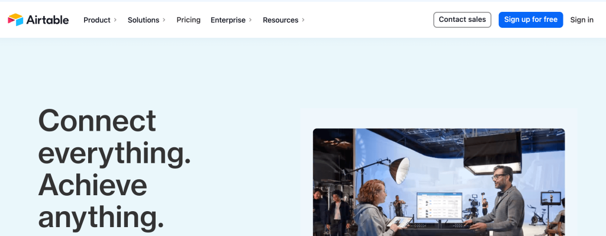Click the Airtable wordmark text
The image size is (606, 236).
(x=47, y=20)
